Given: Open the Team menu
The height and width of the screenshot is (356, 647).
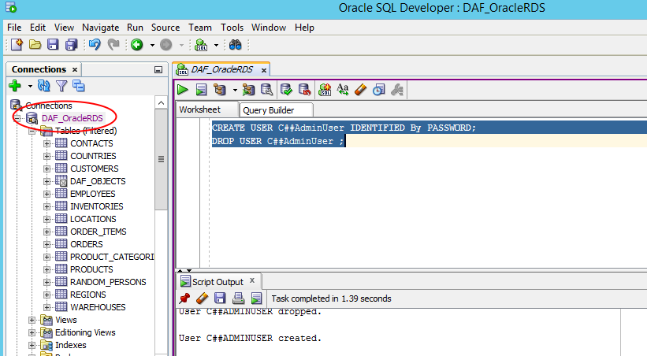Looking at the screenshot, I should pos(200,28).
